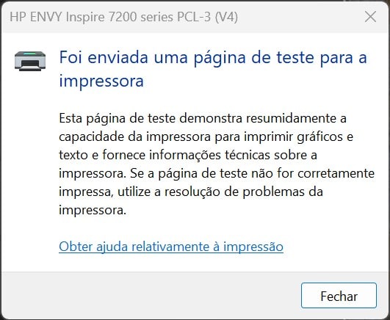Click the word 'impressão' in the help link
This screenshot has width=390, height=320.
253,247
